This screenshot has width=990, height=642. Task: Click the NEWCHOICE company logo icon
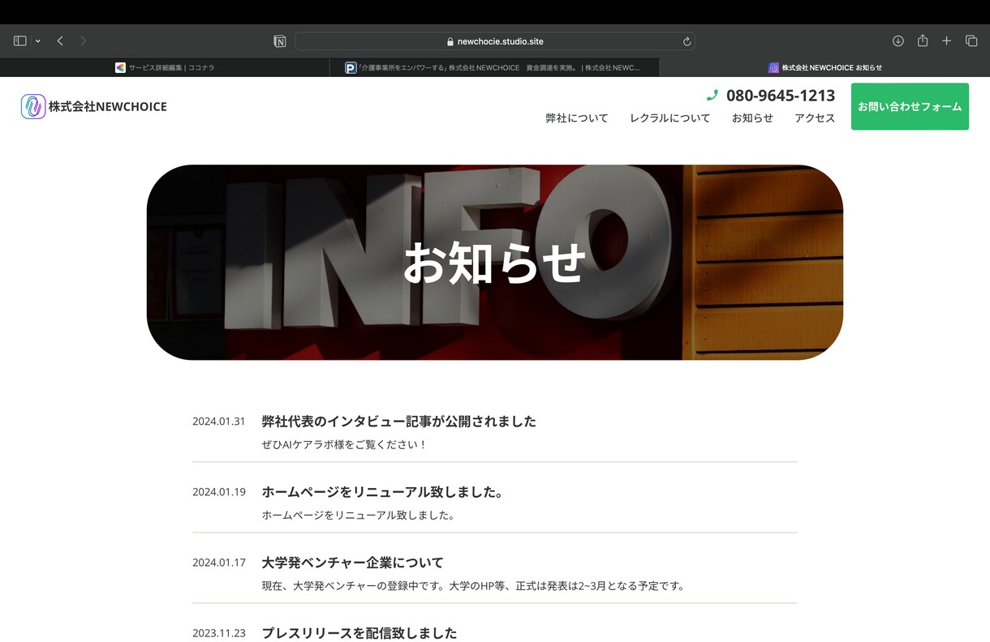(x=33, y=106)
